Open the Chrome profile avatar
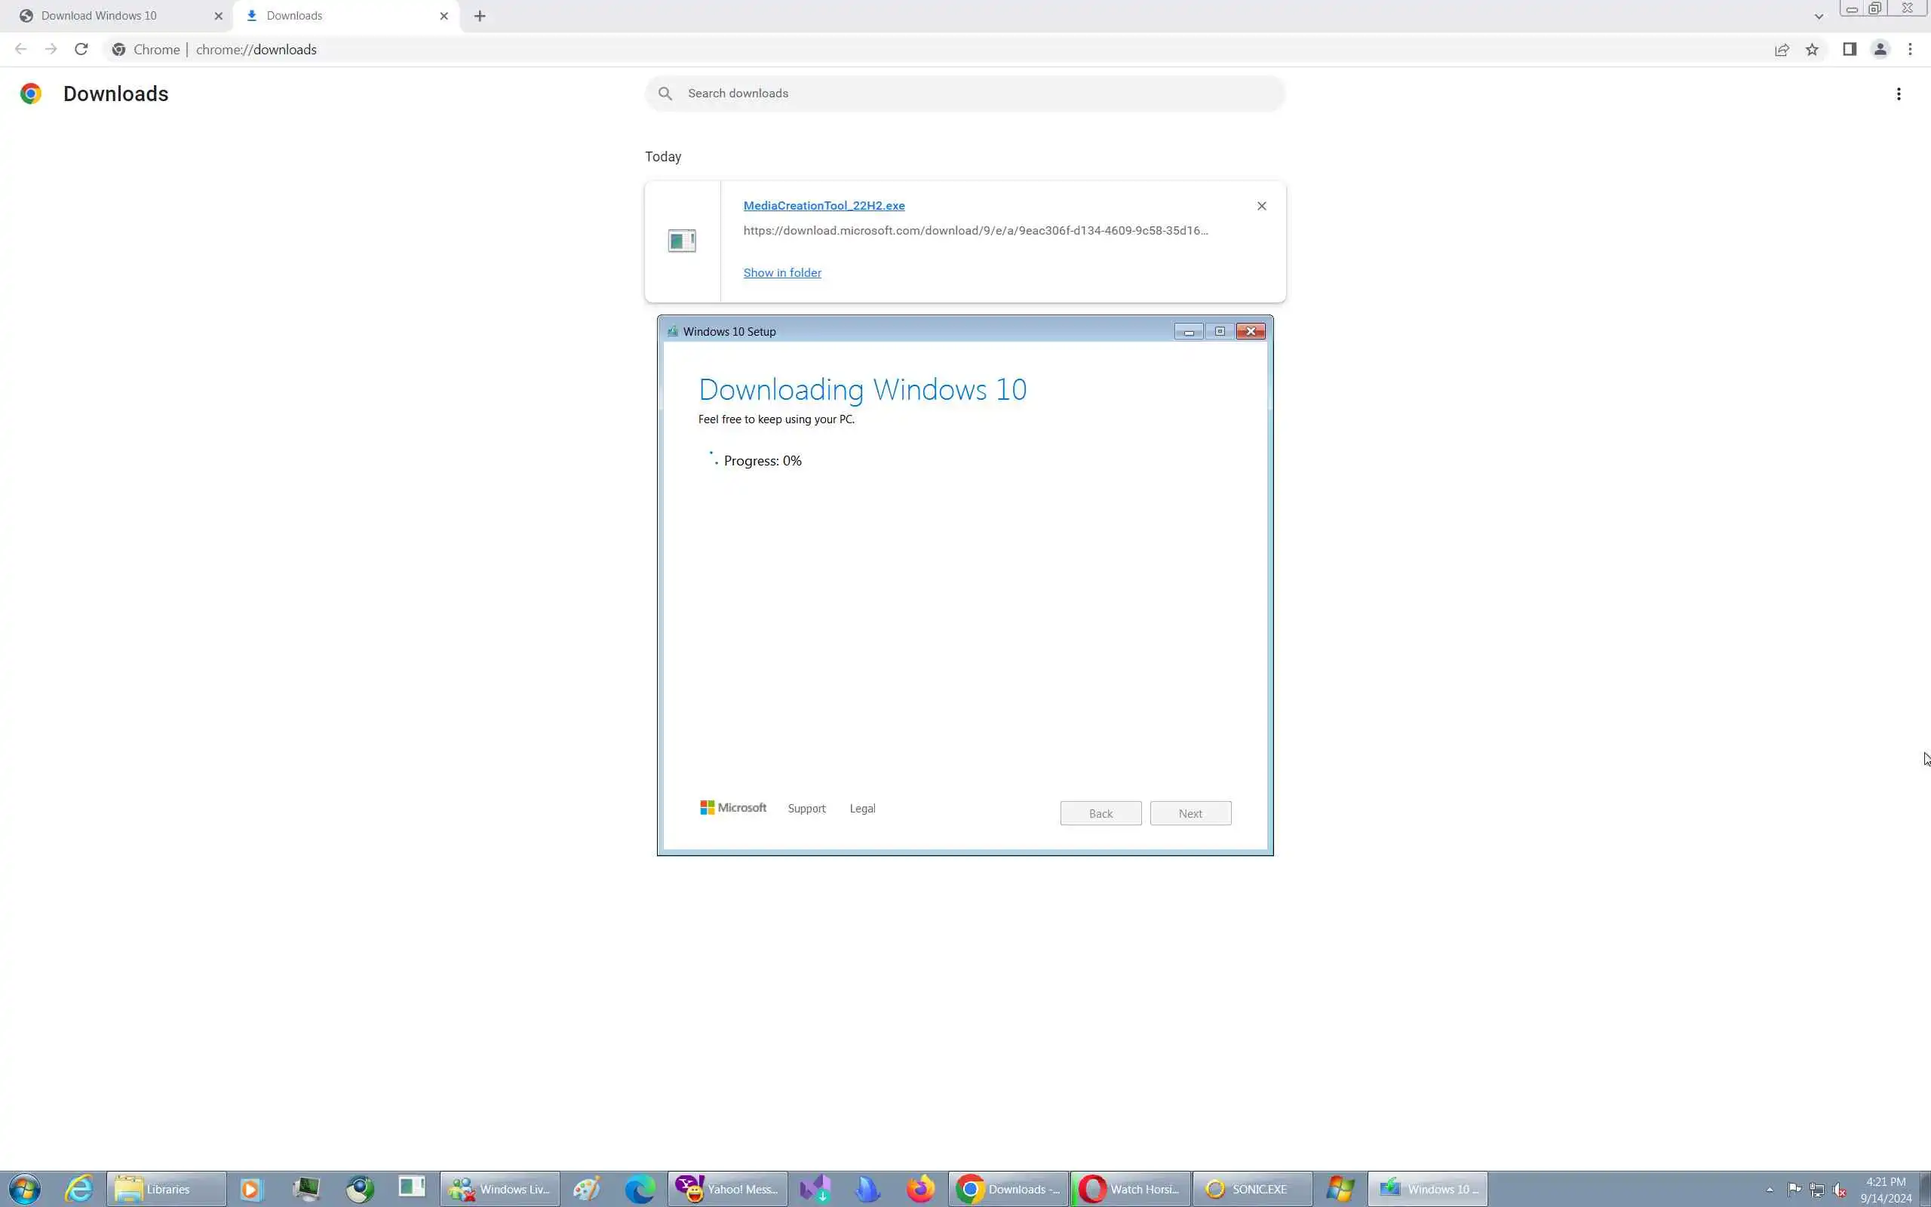This screenshot has width=1931, height=1207. (1880, 50)
